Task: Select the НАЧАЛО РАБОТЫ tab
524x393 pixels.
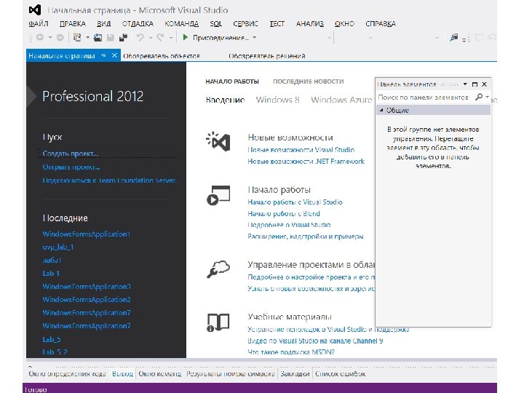Action: point(232,82)
